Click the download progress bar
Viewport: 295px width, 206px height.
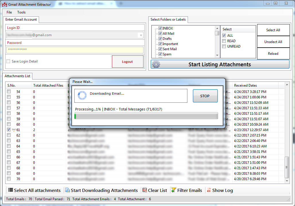146,116
